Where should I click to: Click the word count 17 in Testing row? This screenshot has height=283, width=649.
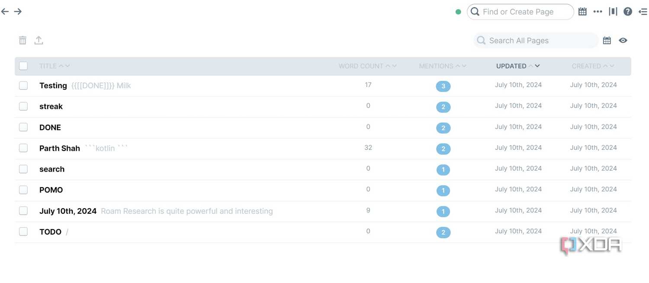click(x=368, y=85)
